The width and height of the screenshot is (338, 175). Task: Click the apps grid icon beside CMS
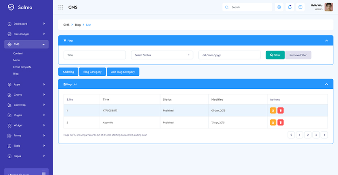coord(61,7)
